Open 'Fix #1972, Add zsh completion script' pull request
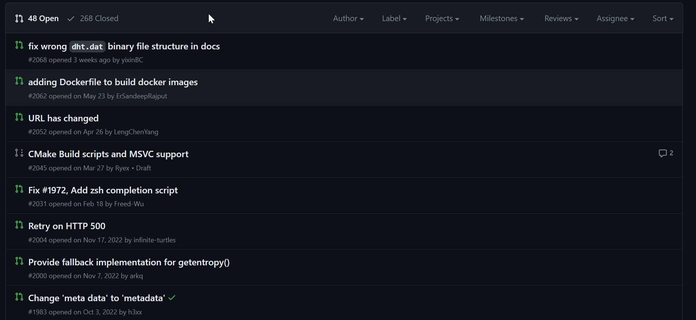Image resolution: width=696 pixels, height=320 pixels. point(103,190)
